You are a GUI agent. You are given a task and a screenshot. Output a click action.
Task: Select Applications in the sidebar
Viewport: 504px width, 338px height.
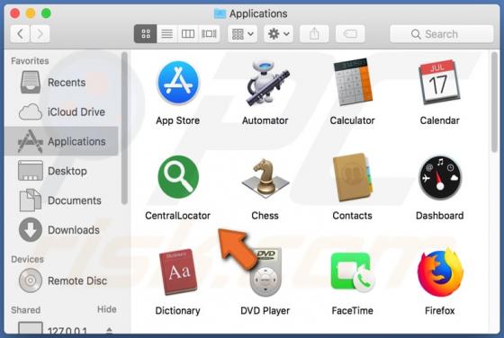click(x=61, y=141)
